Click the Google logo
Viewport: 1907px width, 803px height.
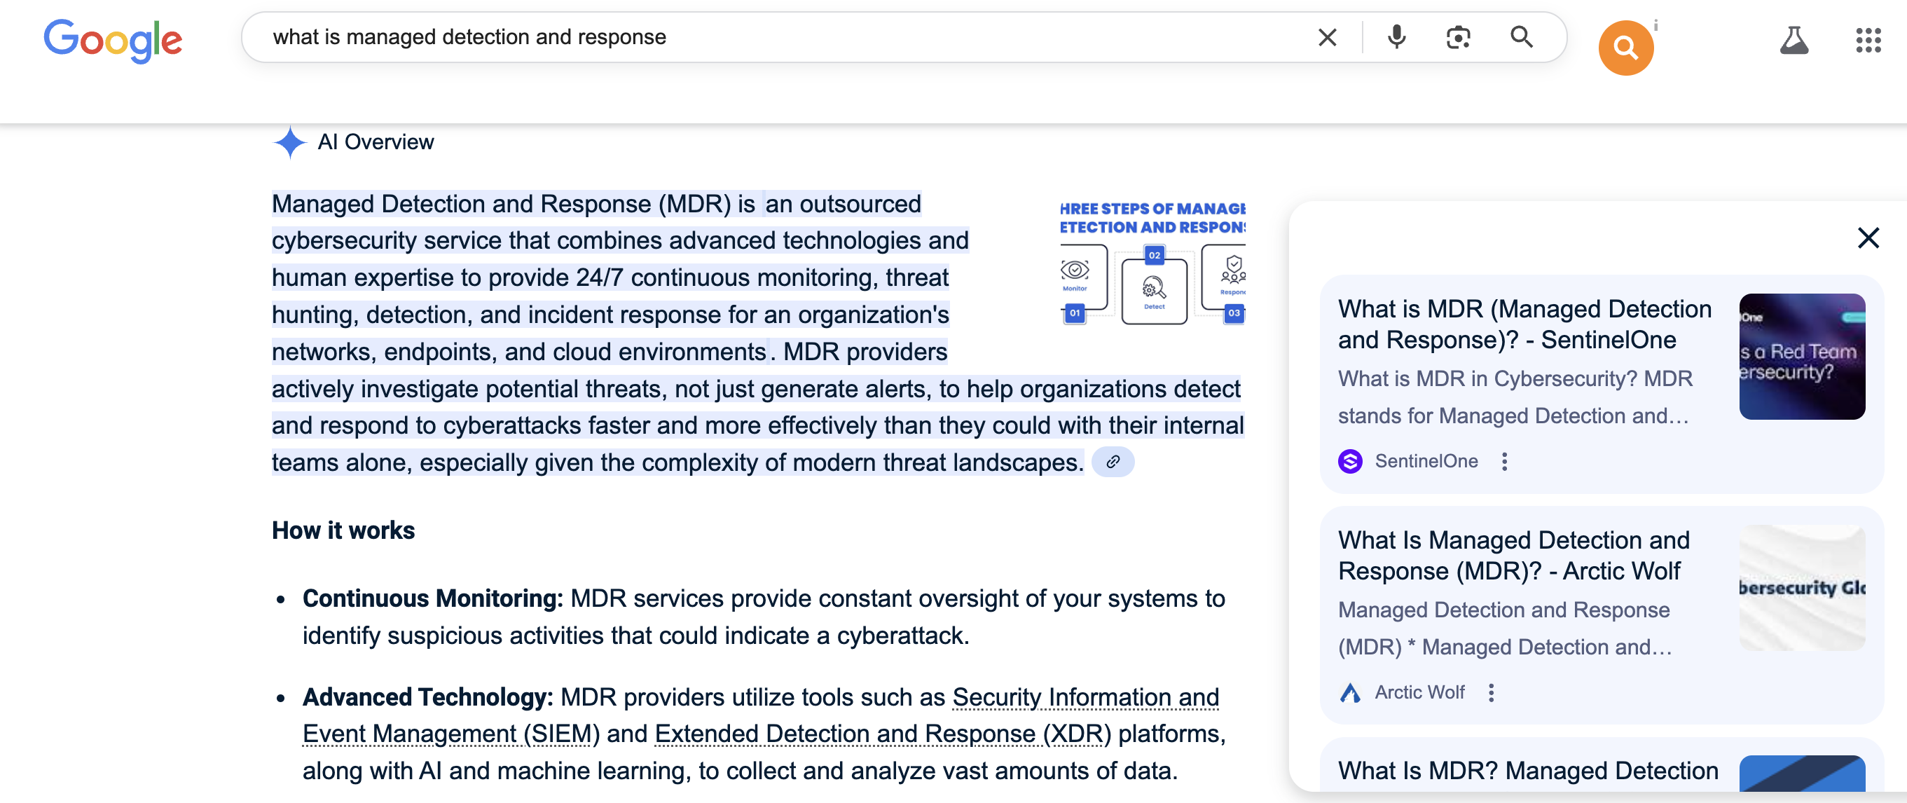pyautogui.click(x=113, y=40)
